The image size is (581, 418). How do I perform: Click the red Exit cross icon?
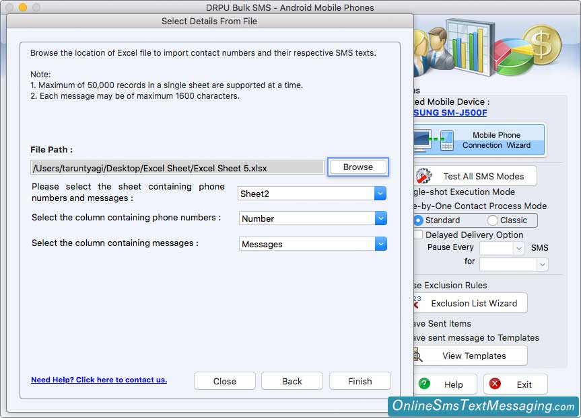pos(495,384)
